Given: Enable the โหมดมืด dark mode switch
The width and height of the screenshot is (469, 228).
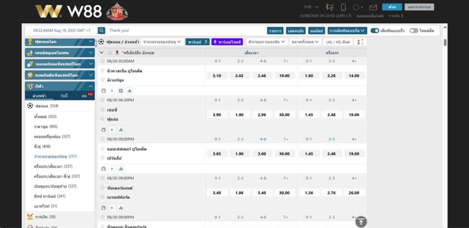Looking at the screenshot, I should (x=414, y=31).
